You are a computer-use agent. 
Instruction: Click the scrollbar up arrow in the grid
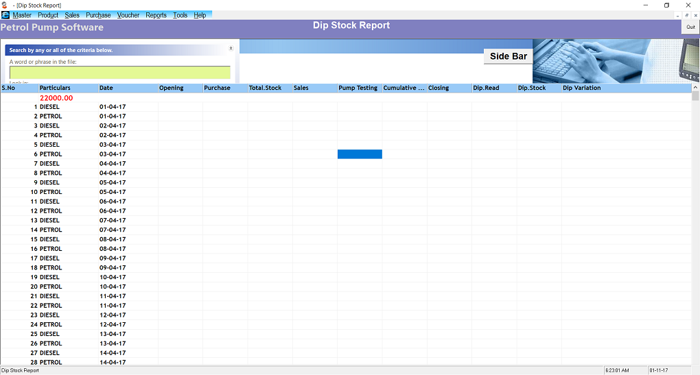tap(695, 96)
